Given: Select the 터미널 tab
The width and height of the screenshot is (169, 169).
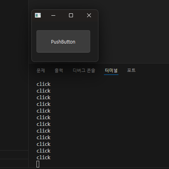Looking at the screenshot, I should 111,71.
